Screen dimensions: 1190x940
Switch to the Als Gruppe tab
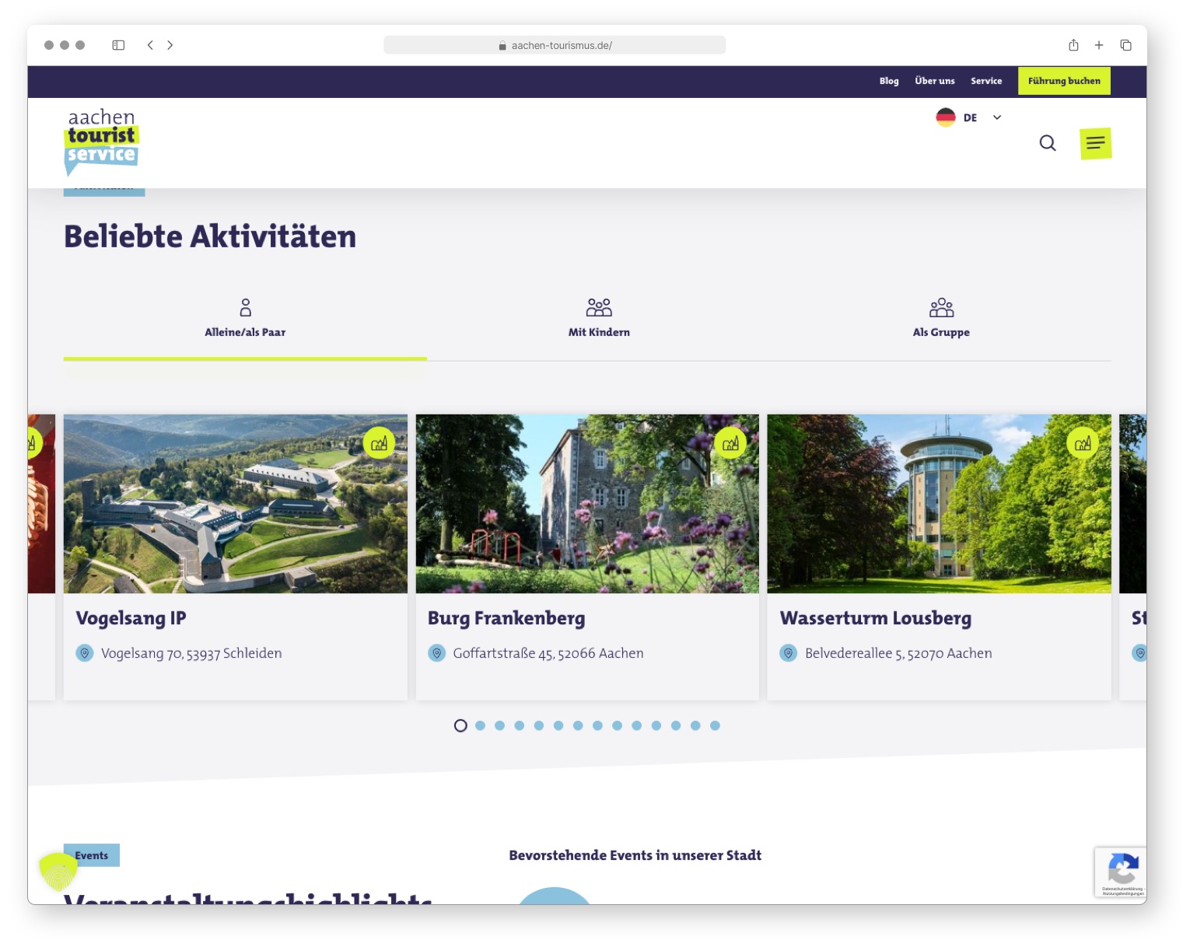coord(941,319)
